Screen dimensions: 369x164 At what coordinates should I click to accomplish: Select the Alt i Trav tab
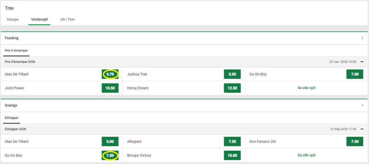point(67,19)
